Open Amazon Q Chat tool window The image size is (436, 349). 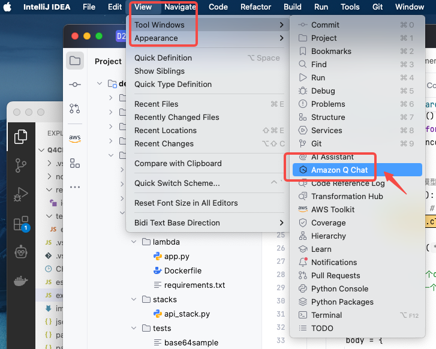coord(357,170)
